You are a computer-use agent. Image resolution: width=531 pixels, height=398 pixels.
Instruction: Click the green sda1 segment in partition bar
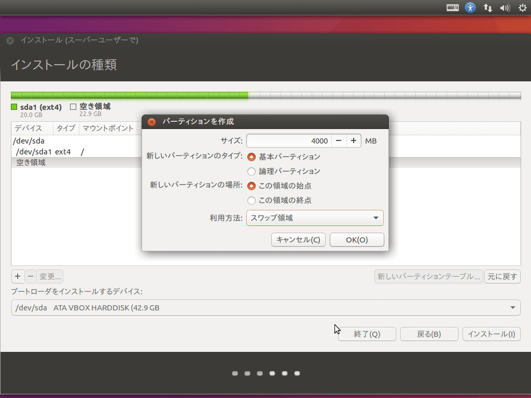[130, 95]
